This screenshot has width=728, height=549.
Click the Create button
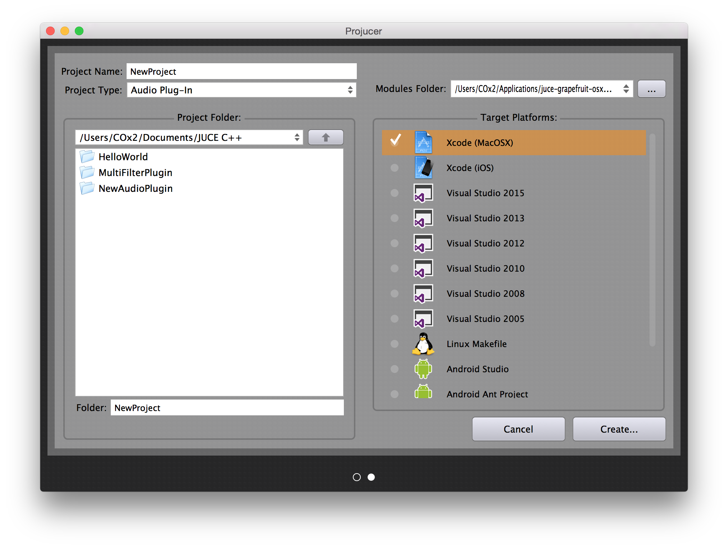[x=619, y=429]
